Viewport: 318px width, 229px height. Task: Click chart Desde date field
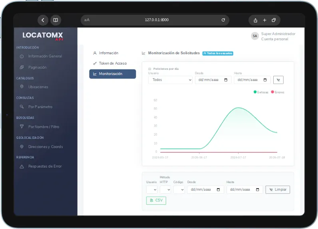[213, 80]
